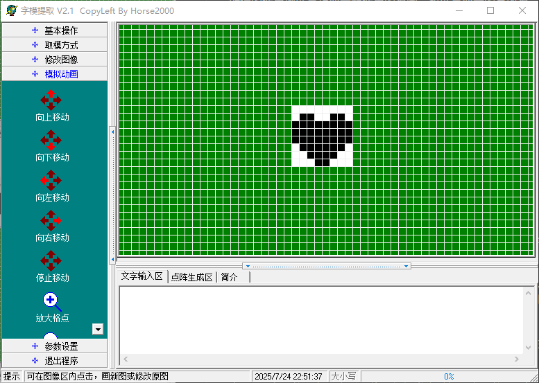
Task: Open the 简介 tab
Action: click(233, 277)
